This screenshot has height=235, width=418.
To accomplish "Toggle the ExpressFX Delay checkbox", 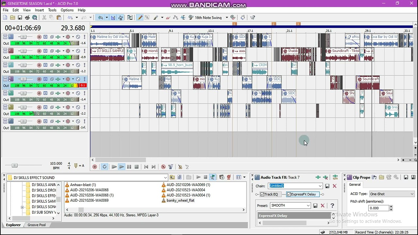I will 289,195.
